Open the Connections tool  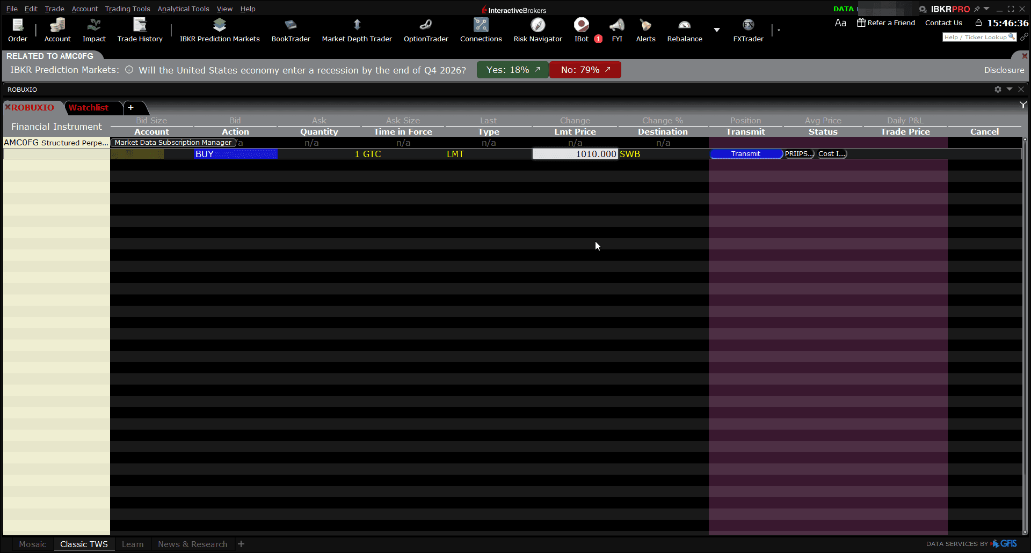coord(481,31)
